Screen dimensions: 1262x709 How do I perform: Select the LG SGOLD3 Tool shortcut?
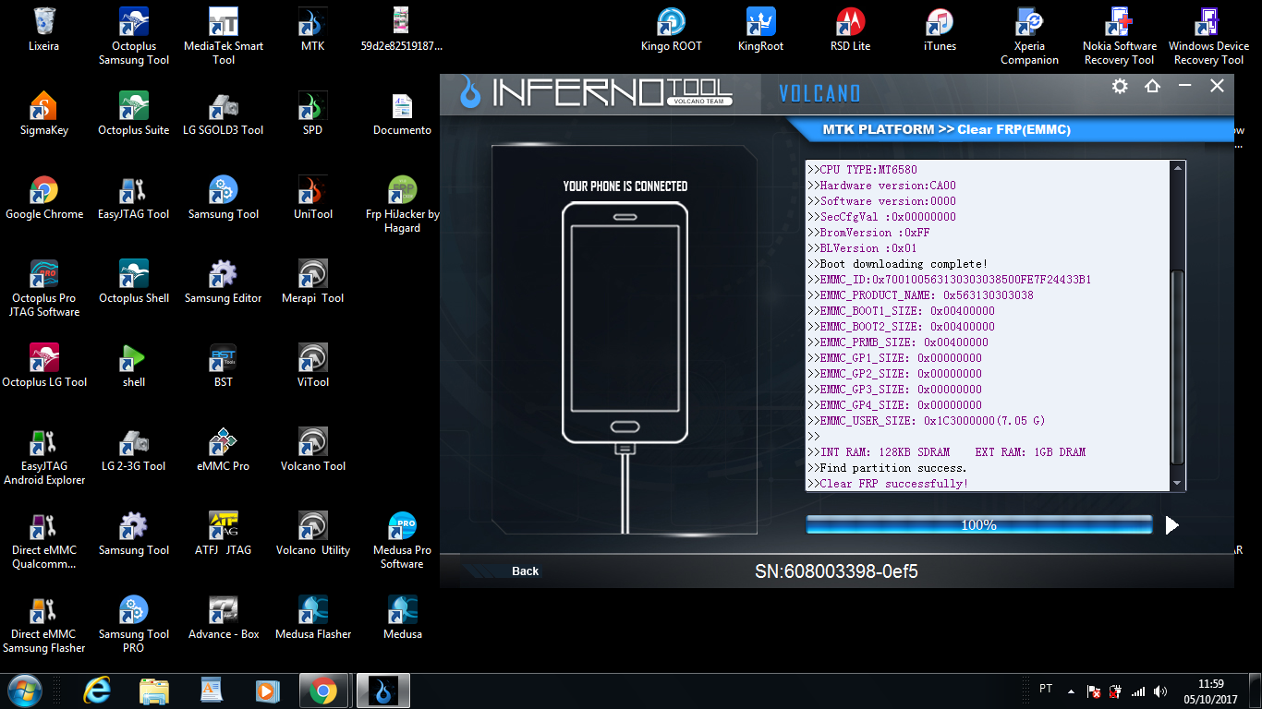point(224,114)
